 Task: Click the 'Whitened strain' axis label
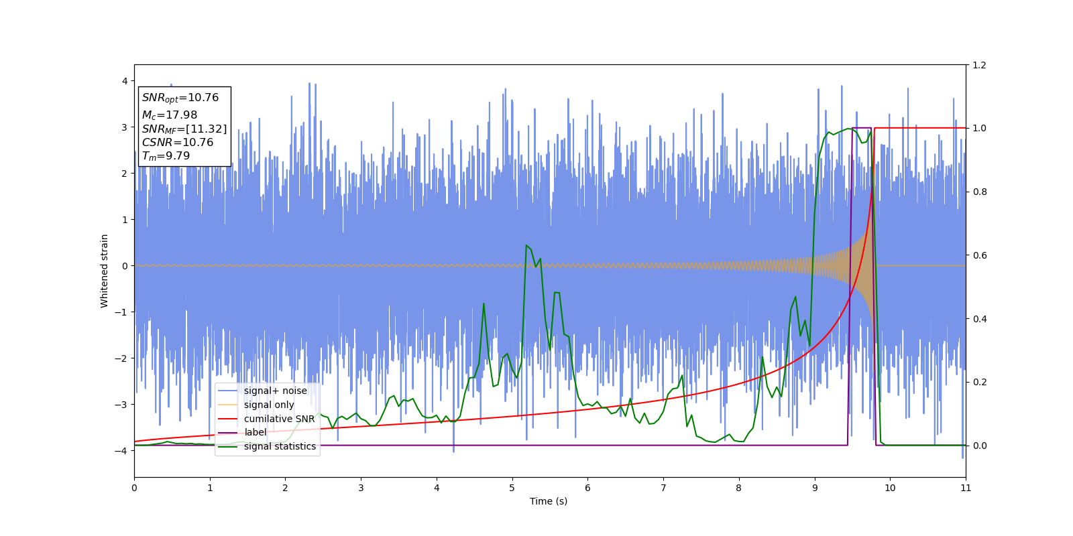coord(105,271)
